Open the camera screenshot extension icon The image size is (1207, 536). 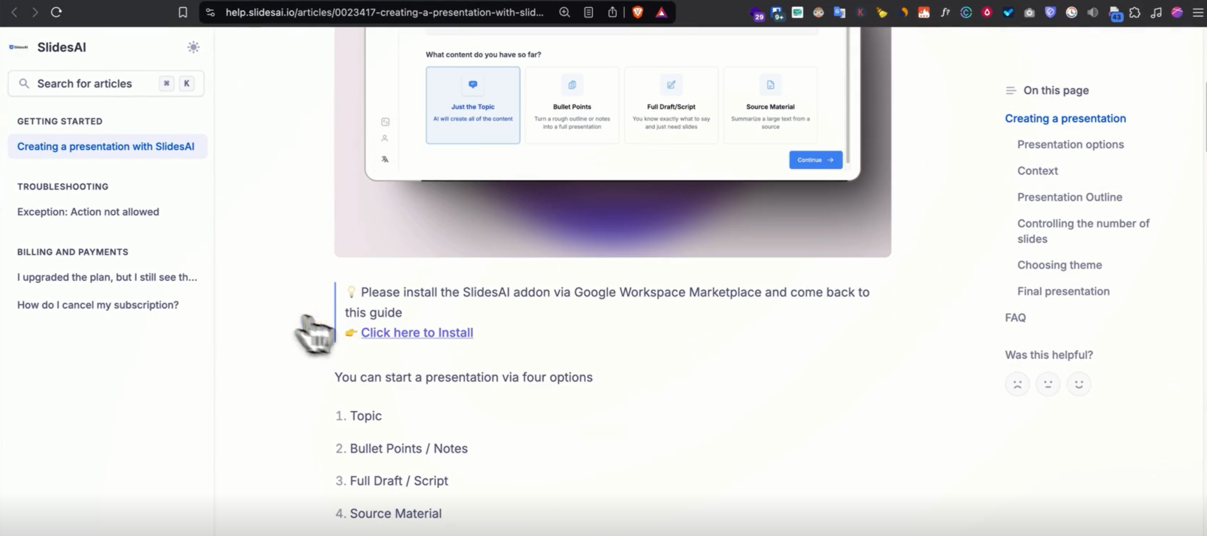(1029, 12)
